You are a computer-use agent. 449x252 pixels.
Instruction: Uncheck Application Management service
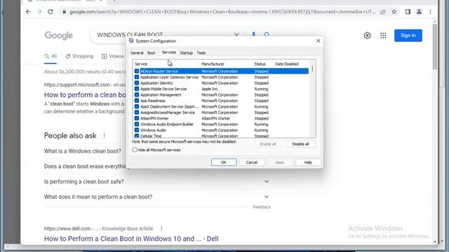pos(137,95)
